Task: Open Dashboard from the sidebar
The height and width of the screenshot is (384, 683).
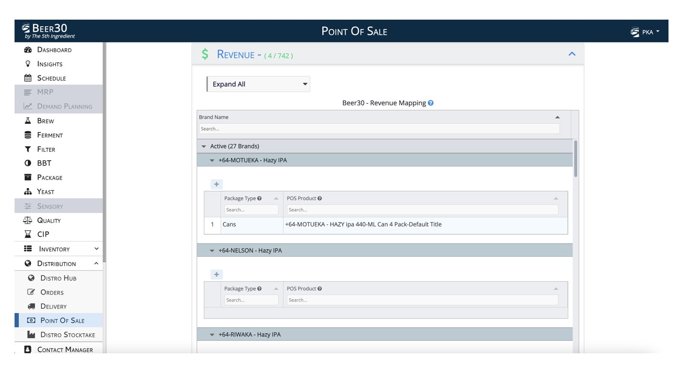Action: pos(54,50)
